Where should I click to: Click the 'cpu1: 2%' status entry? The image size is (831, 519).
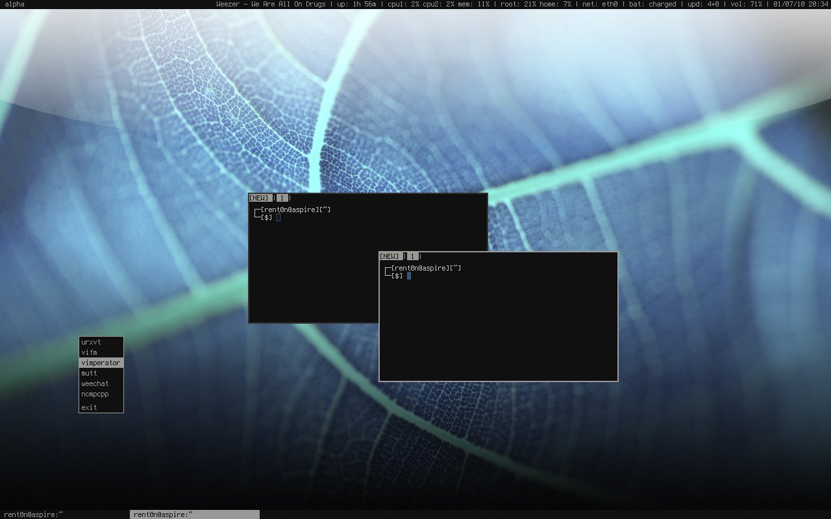(403, 4)
